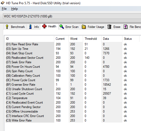Select the (09) Power On Hours Count row
Screen dimensions: 141x131
pos(73,67)
